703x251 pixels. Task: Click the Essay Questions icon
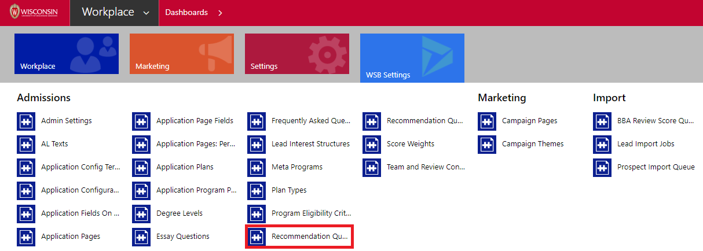(x=141, y=237)
